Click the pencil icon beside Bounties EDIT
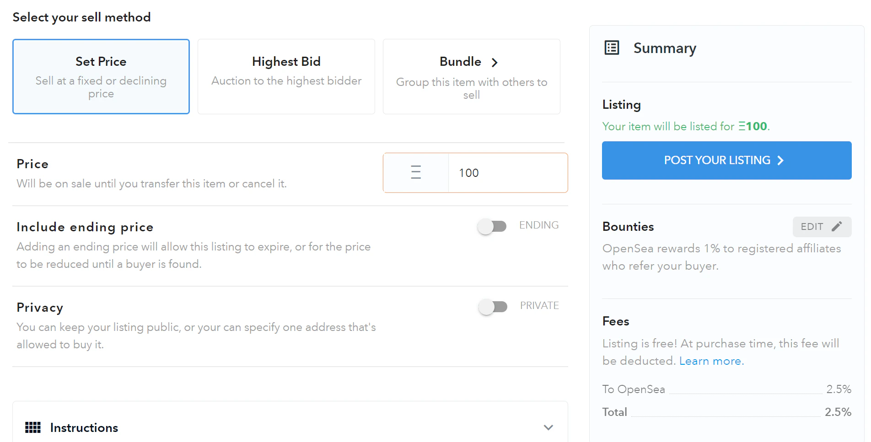871x442 pixels. [x=837, y=226]
